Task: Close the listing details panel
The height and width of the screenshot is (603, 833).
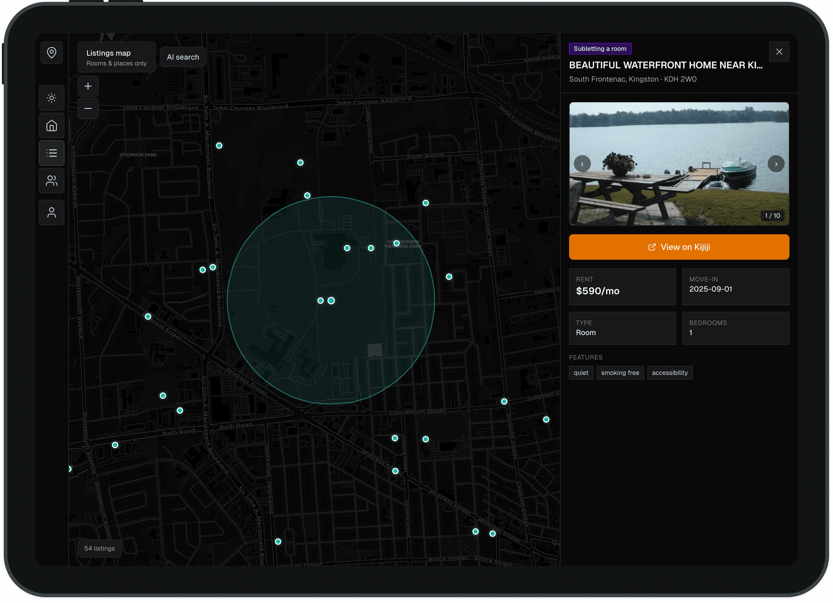Action: click(x=779, y=52)
